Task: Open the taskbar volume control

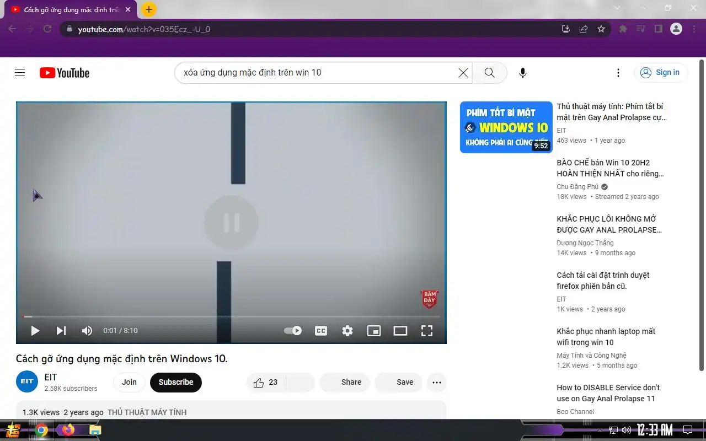Action: click(627, 430)
